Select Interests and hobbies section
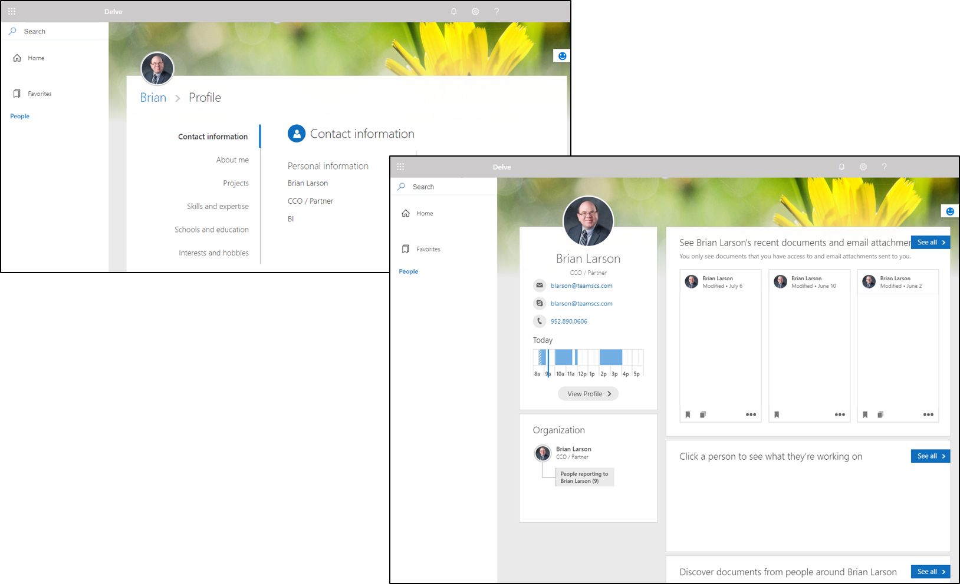Screen dimensions: 960x584 pyautogui.click(x=213, y=253)
